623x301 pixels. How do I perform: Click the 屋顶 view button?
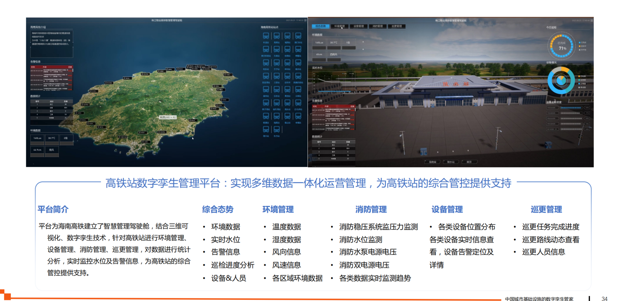point(469,162)
